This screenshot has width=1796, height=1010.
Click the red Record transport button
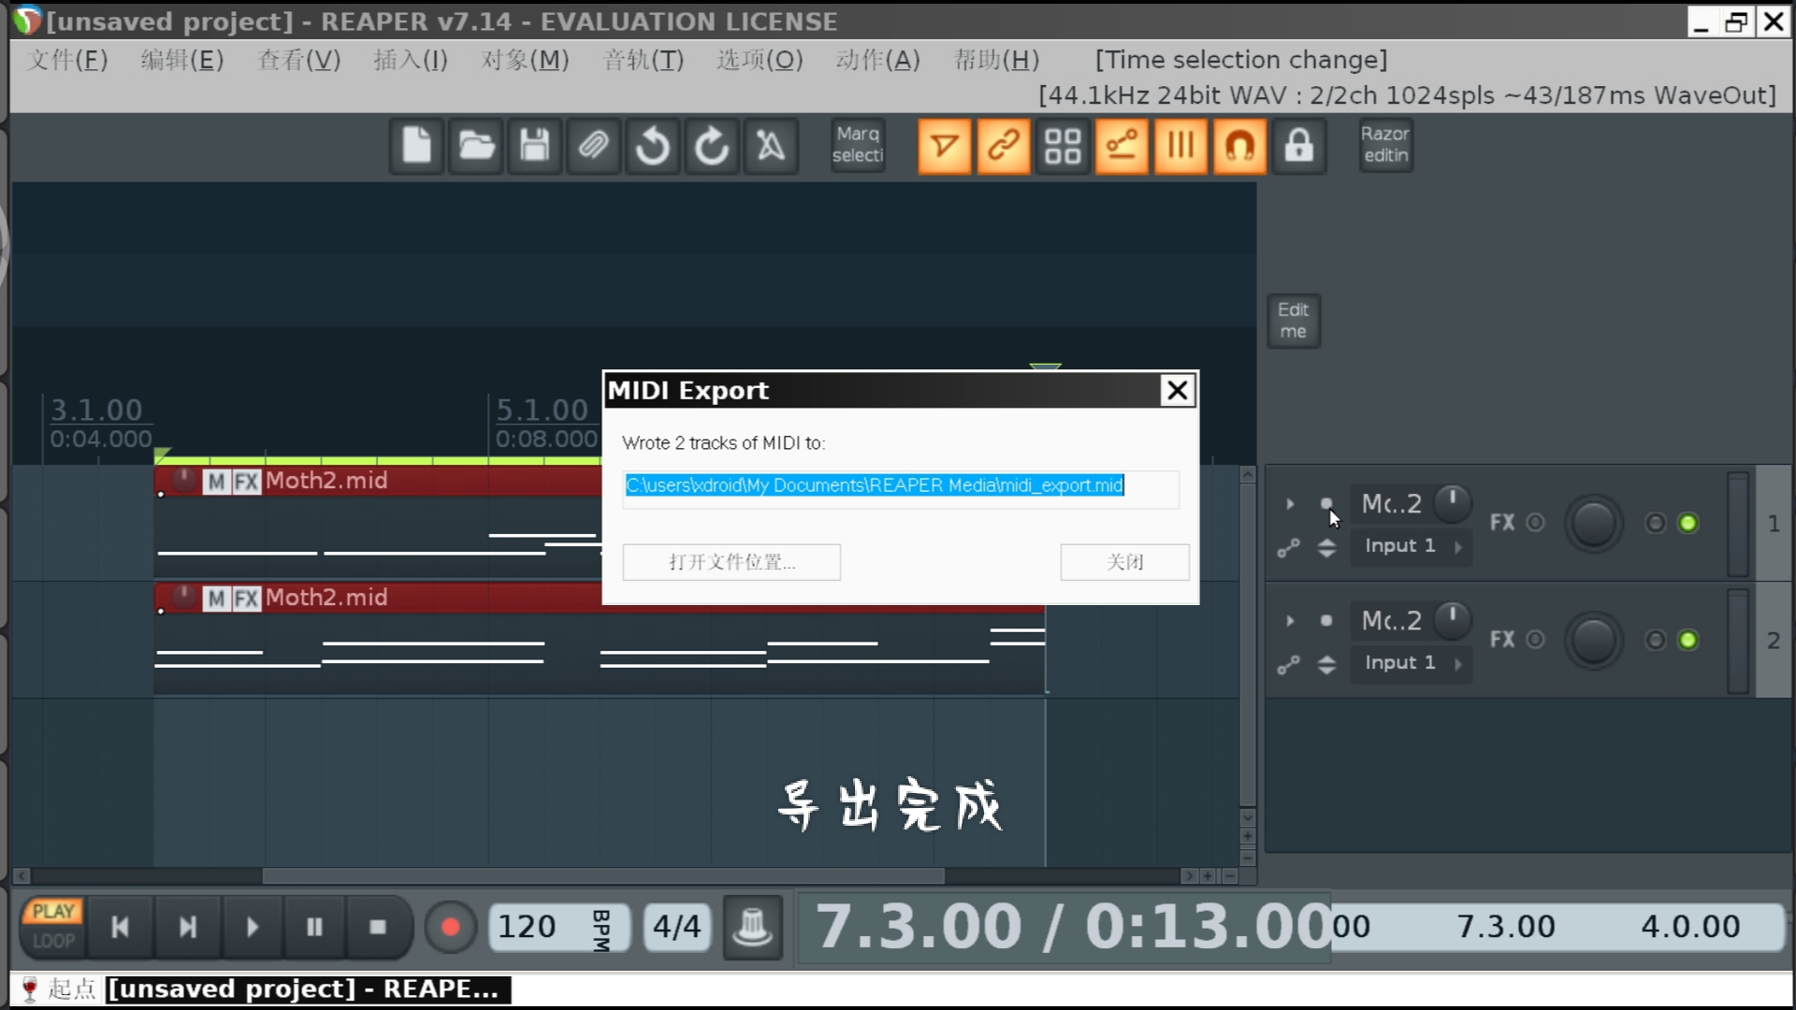tap(450, 927)
